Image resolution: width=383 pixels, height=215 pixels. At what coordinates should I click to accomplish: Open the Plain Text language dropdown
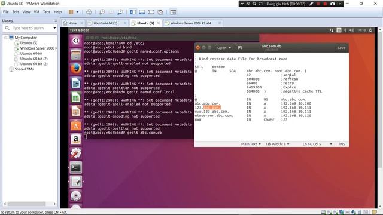[x=251, y=144]
